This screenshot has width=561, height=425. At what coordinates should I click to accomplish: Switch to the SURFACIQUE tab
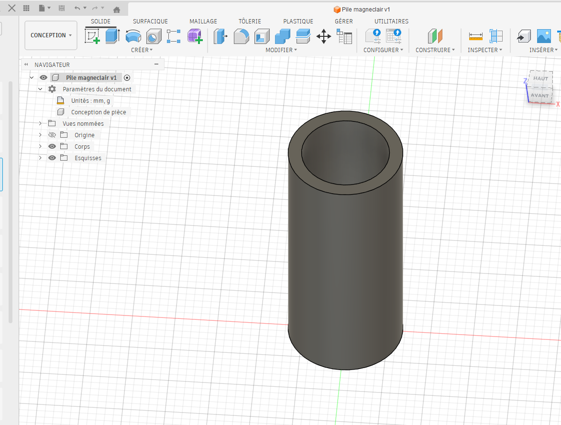[x=150, y=22]
